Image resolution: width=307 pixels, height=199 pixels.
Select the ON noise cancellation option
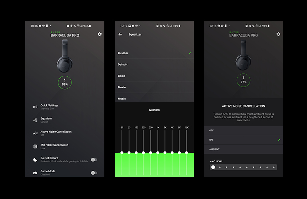click(243, 140)
